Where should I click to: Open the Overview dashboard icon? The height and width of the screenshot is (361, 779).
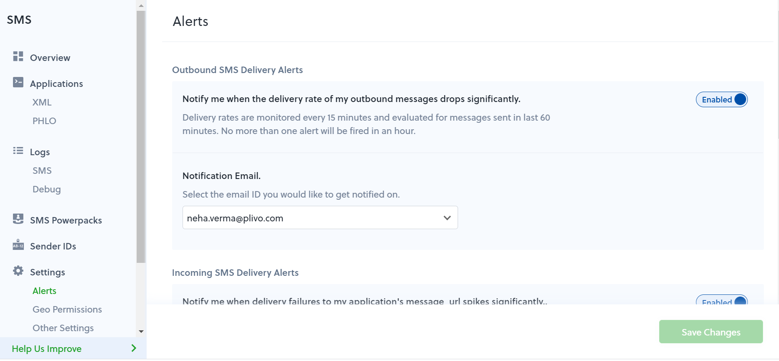[18, 56]
